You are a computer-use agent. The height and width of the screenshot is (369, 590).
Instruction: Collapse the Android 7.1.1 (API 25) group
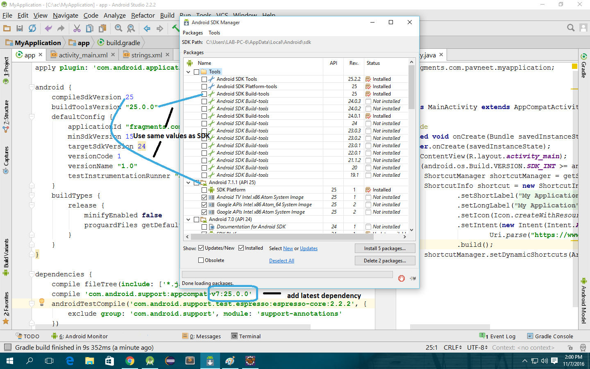(188, 182)
